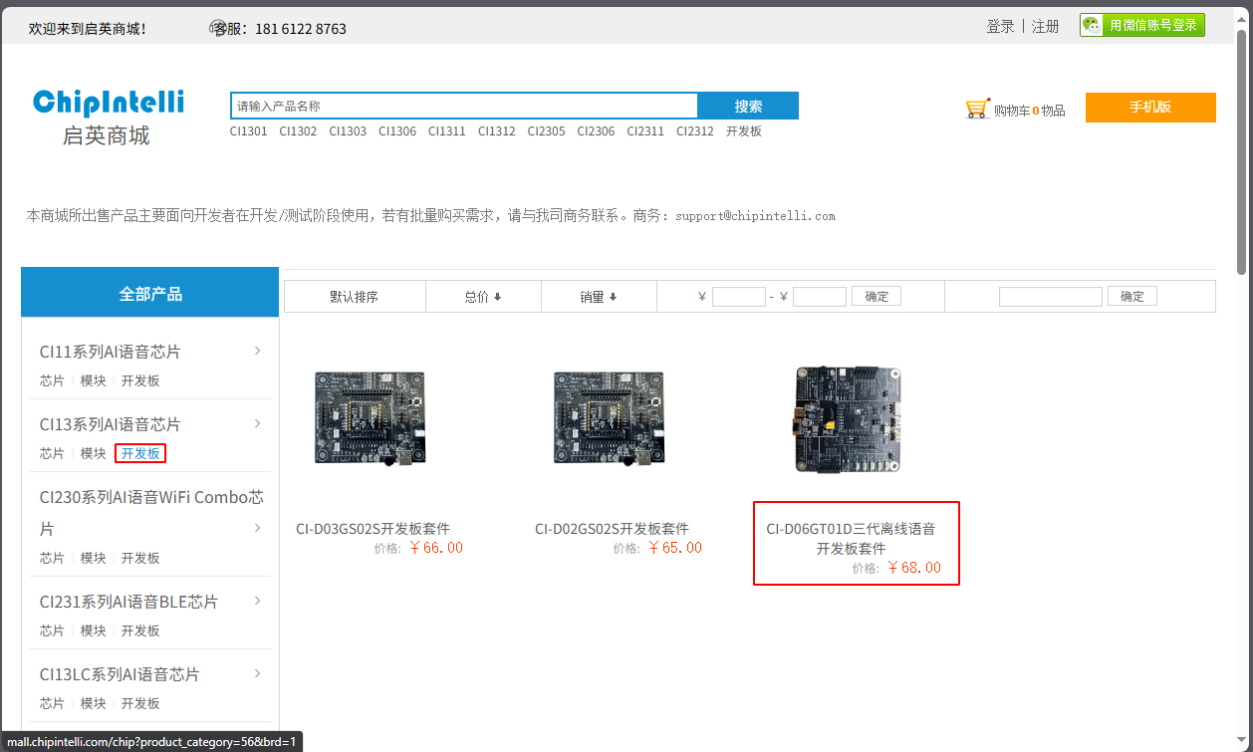The image size is (1253, 752).
Task: Click the 开发板 link under search bar
Action: tap(744, 131)
